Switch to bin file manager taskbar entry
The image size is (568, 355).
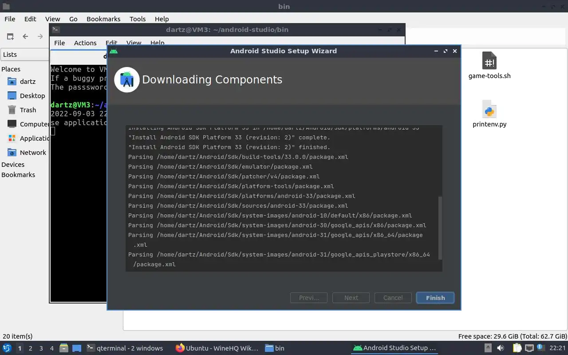pyautogui.click(x=274, y=348)
